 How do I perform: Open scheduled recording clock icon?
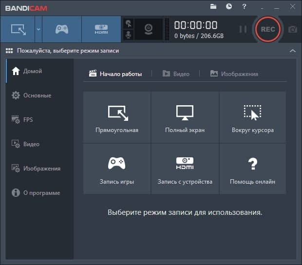(229, 6)
